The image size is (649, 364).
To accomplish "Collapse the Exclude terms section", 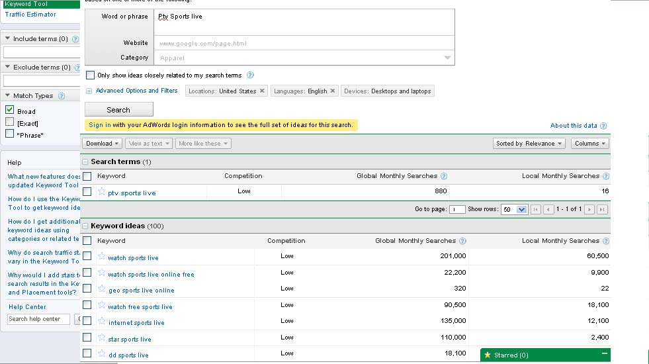I will pyautogui.click(x=7, y=67).
